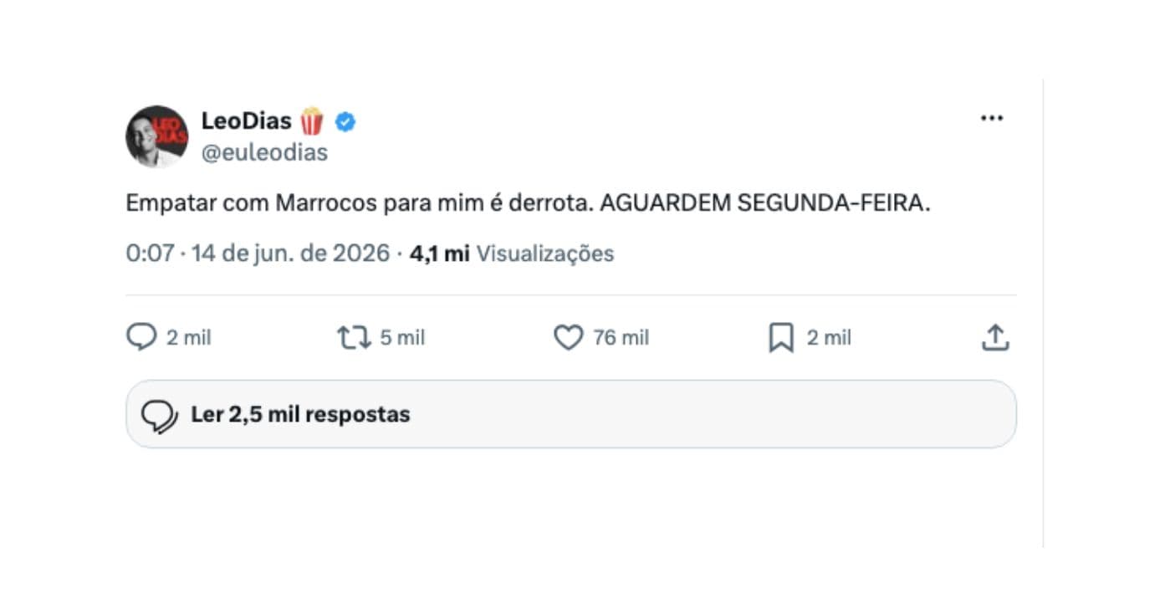Repost the tweet with the retweet icon
The width and height of the screenshot is (1160, 609).
[x=354, y=338]
